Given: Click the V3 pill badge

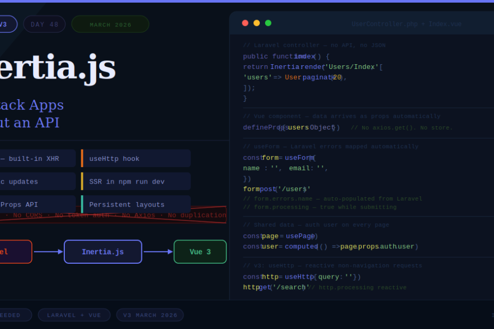Looking at the screenshot, I should [x=5, y=24].
